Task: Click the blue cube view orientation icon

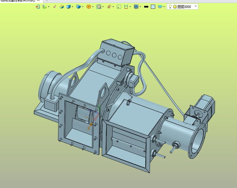Action: point(78,7)
